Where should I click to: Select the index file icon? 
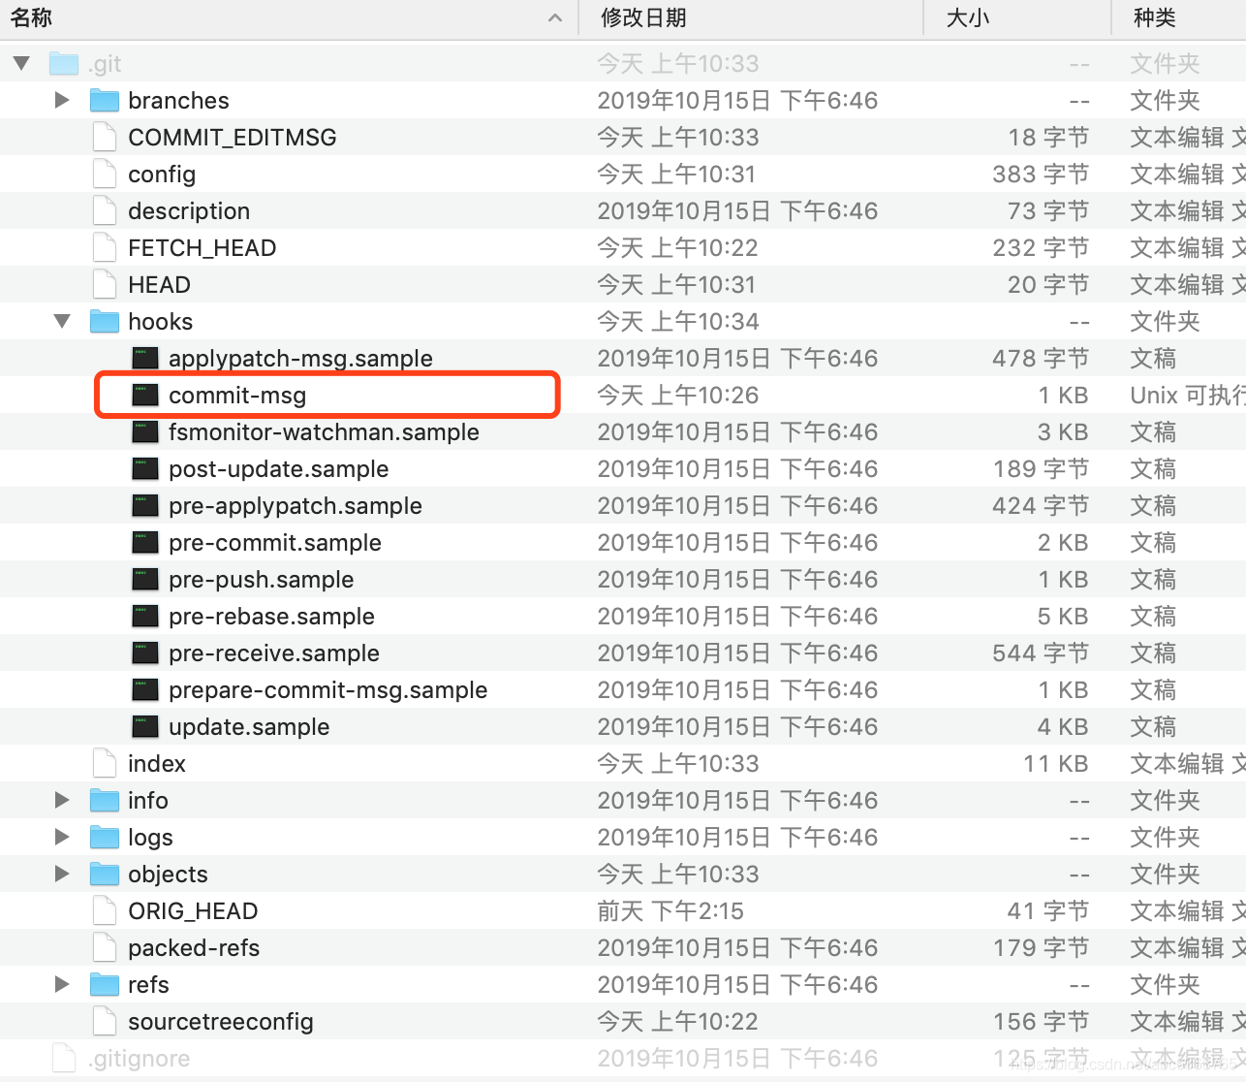tap(105, 763)
